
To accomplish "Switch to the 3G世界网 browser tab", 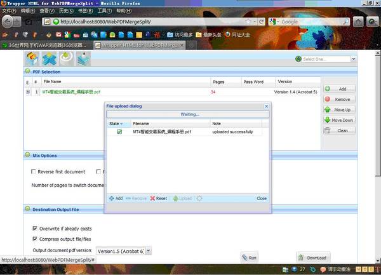I will click(x=44, y=45).
